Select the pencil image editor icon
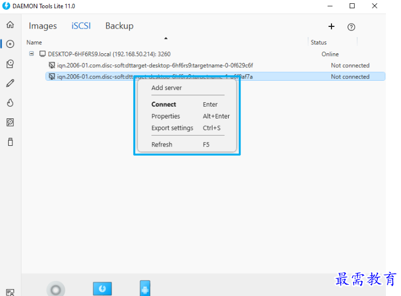The height and width of the screenshot is (296, 401). 10,83
